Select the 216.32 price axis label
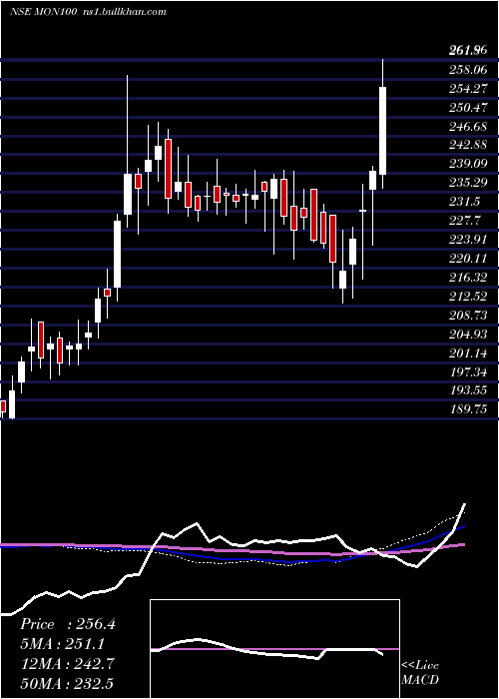This screenshot has height=699, width=499. [x=467, y=278]
